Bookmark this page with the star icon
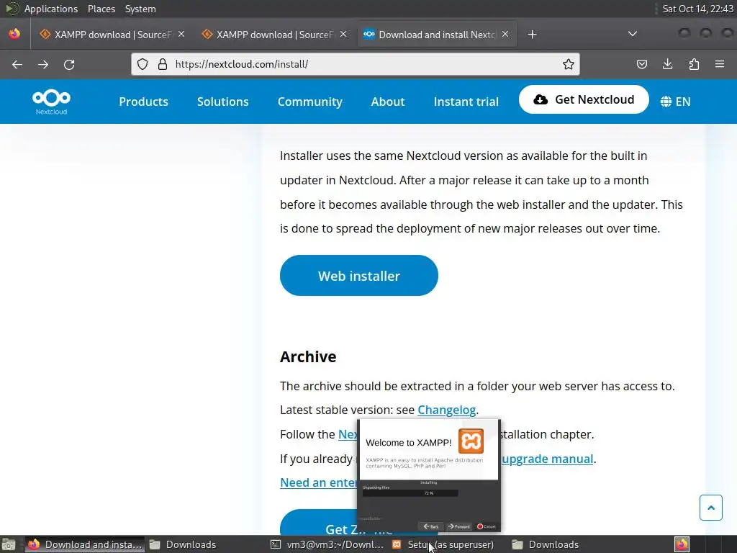737x553 pixels. (x=569, y=64)
